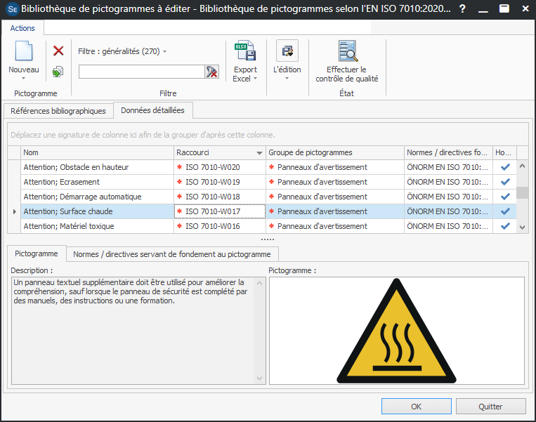The image size is (536, 422).
Task: Click the Quitter button
Action: pos(490,407)
